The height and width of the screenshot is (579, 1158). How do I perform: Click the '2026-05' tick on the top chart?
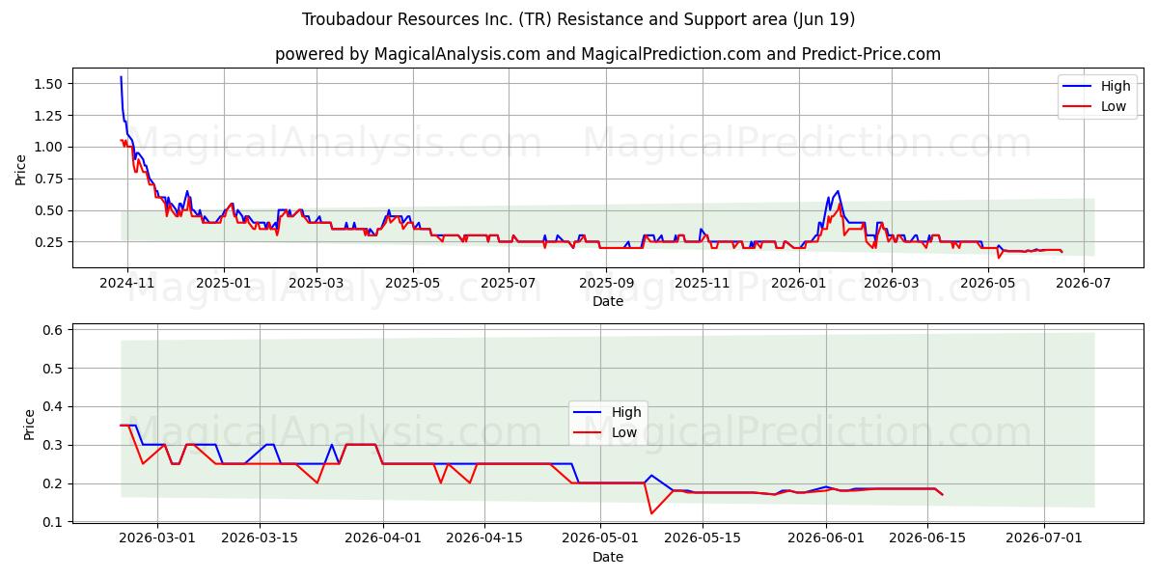point(986,283)
